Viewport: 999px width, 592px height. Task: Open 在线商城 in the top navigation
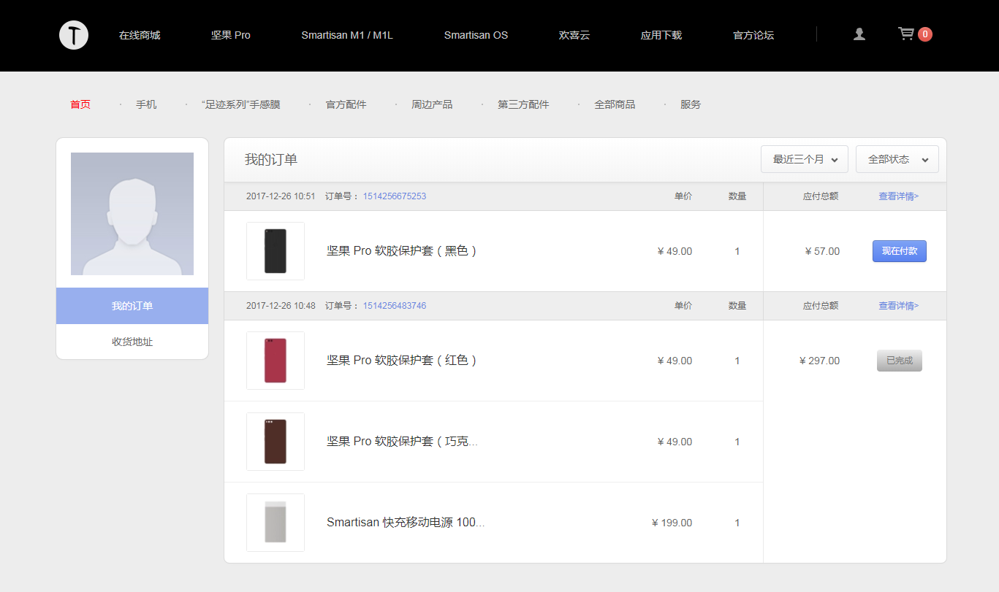pos(140,35)
